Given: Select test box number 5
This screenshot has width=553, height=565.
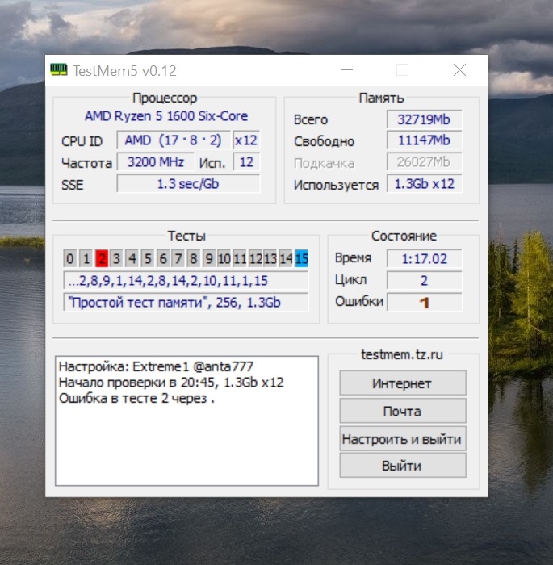Looking at the screenshot, I should coord(148,258).
